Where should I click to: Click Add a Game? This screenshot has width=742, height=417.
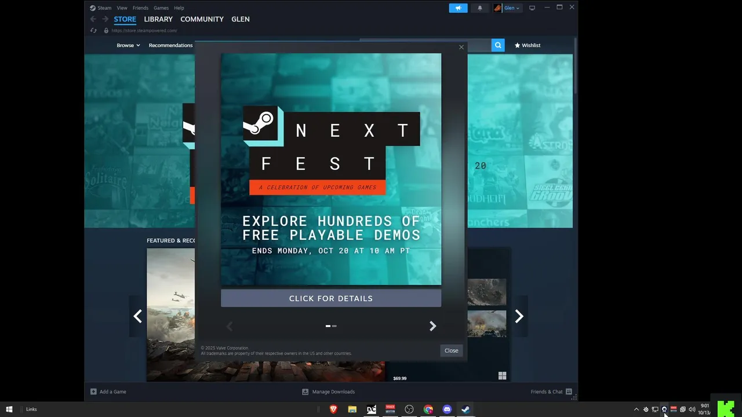108,392
